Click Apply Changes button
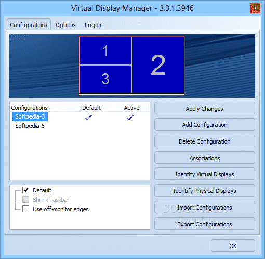The width and height of the screenshot is (265, 259). (205, 109)
